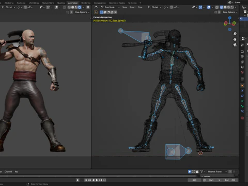Toggle the auto keying record button
248x186 pixels.
[x=78, y=180]
